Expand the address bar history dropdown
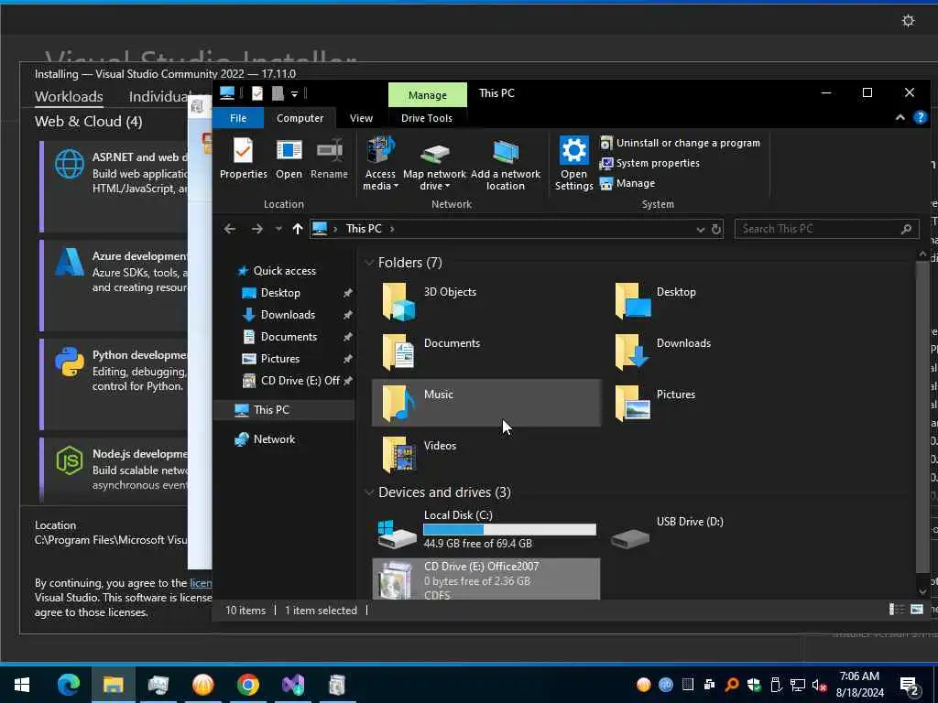938x703 pixels. coord(701,229)
